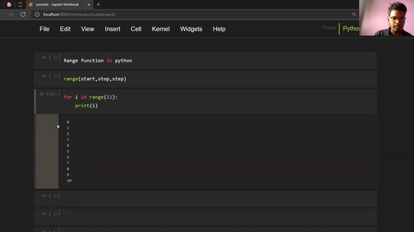Click the 'print(i)' code line

coord(86,106)
